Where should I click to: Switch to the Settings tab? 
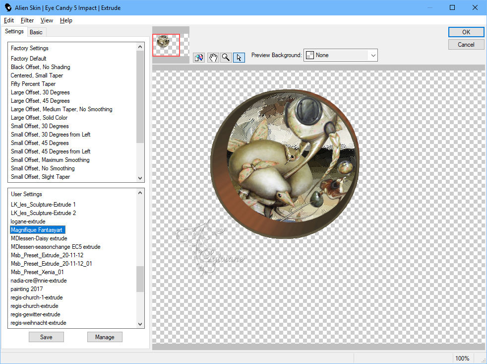pyautogui.click(x=14, y=31)
